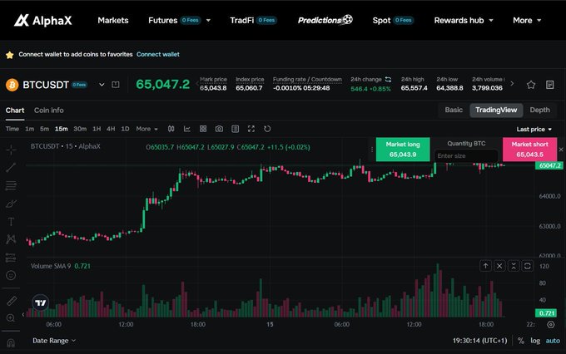The height and width of the screenshot is (354, 566).
Task: Select the 5m timeframe
Action: coord(44,129)
